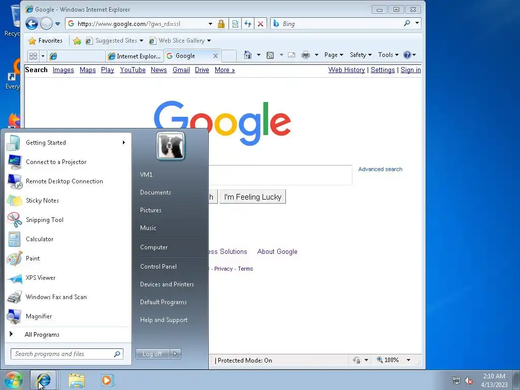Open a new blank tab
The image size is (520, 390).
tap(229, 56)
